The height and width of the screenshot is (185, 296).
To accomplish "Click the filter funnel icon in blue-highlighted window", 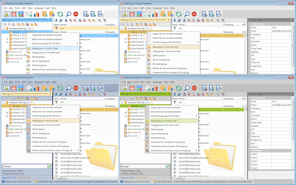I will point(56,28).
